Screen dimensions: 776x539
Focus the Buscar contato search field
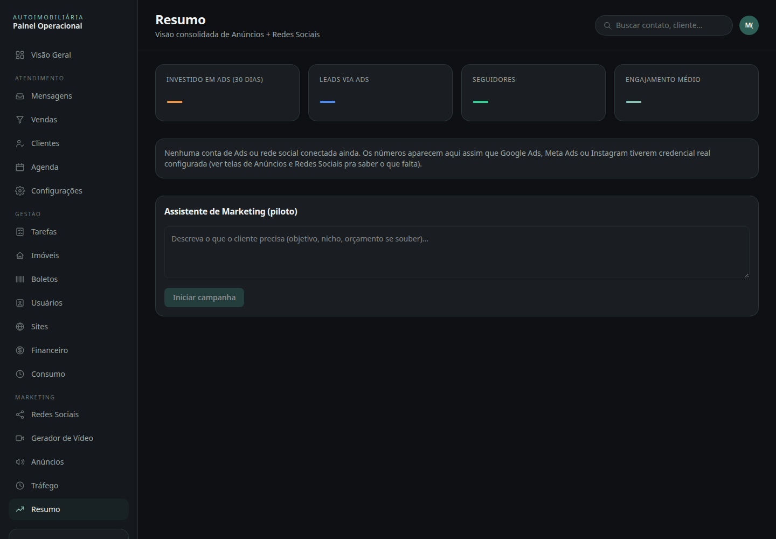coord(664,25)
